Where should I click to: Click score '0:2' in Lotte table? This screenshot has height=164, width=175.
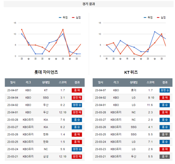point(63,105)
